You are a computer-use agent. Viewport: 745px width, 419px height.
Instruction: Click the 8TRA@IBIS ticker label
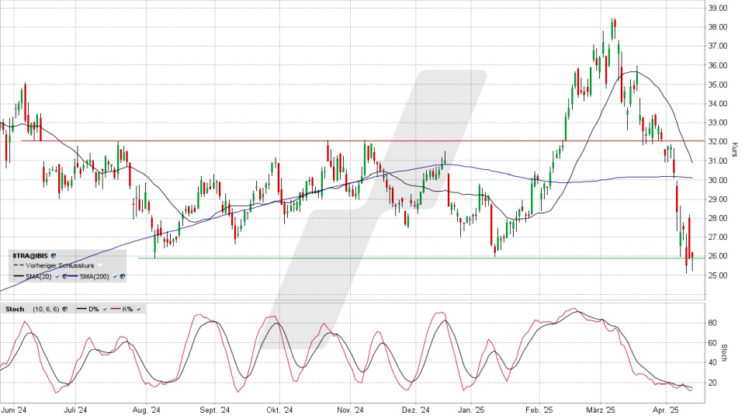[x=30, y=255]
